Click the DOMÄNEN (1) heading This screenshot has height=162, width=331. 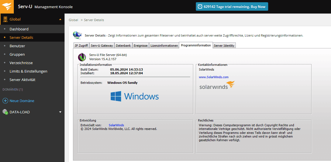tap(13, 89)
